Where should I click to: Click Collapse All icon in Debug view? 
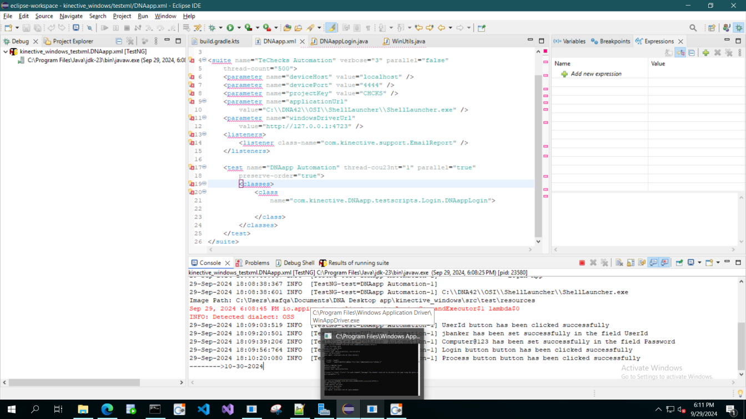(x=119, y=41)
